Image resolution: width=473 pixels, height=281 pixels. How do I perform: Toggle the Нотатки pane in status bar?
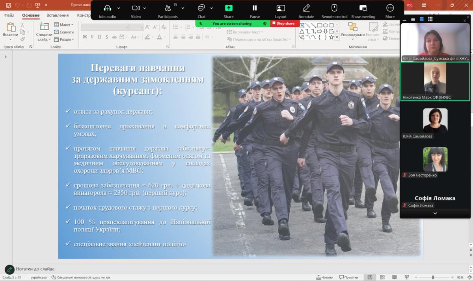pyautogui.click(x=324, y=277)
